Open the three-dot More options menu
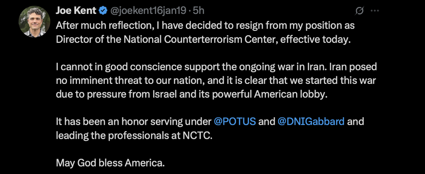425x174 pixels. 375,11
